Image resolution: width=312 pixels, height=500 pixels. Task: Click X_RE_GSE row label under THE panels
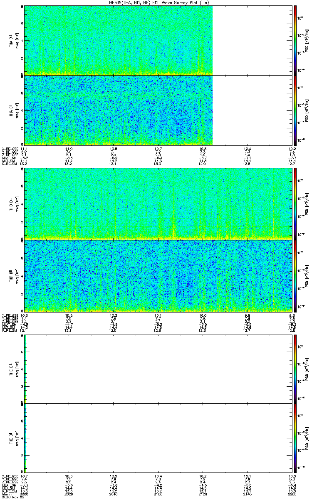coord(10,475)
